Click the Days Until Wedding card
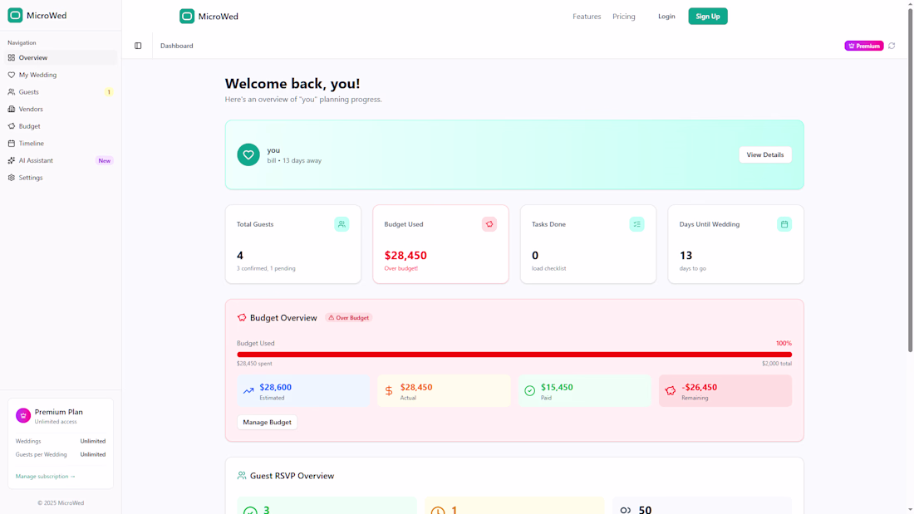Image resolution: width=914 pixels, height=514 pixels. coord(735,244)
